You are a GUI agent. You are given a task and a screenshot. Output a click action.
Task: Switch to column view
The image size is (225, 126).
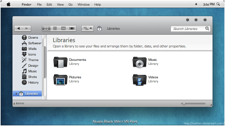63,28
